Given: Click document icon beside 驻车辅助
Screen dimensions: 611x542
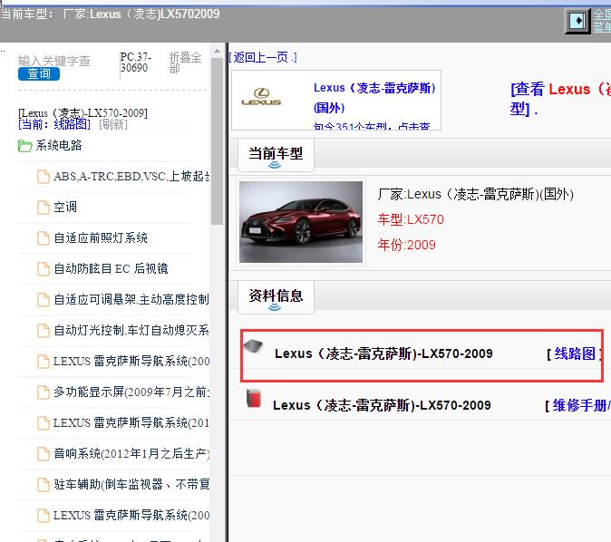Looking at the screenshot, I should click(44, 484).
